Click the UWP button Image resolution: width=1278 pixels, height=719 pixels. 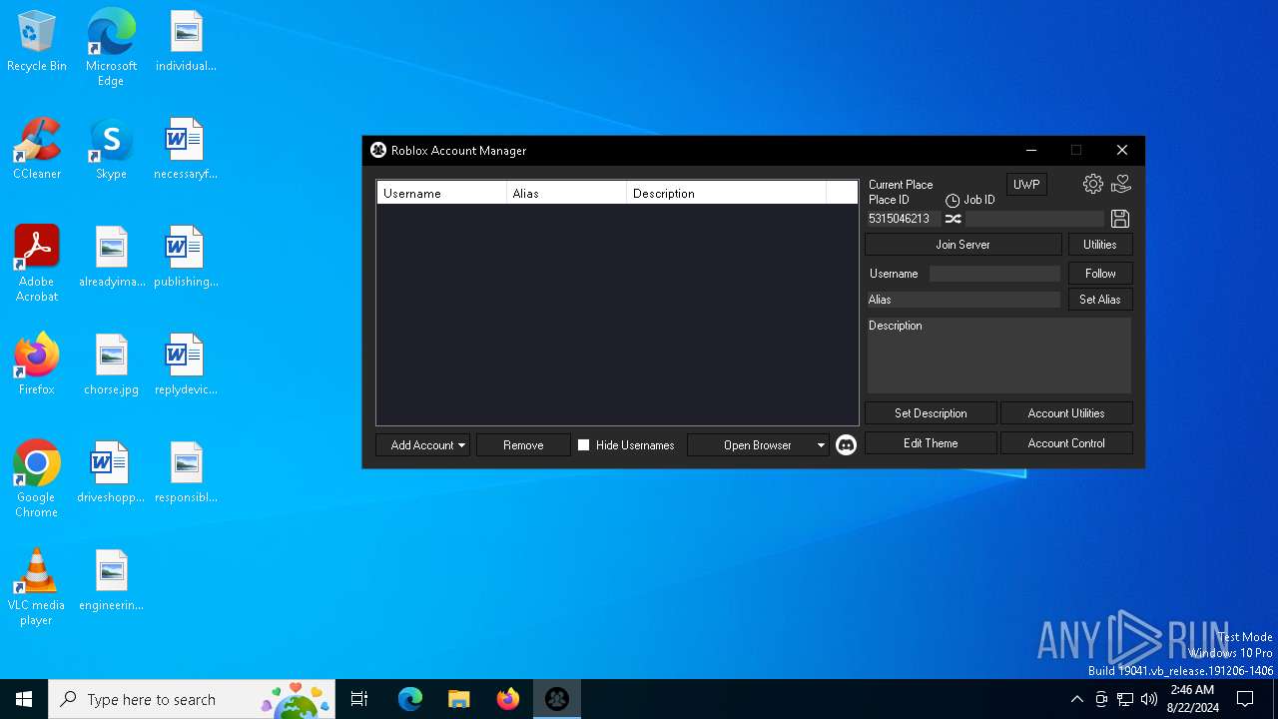1026,185
